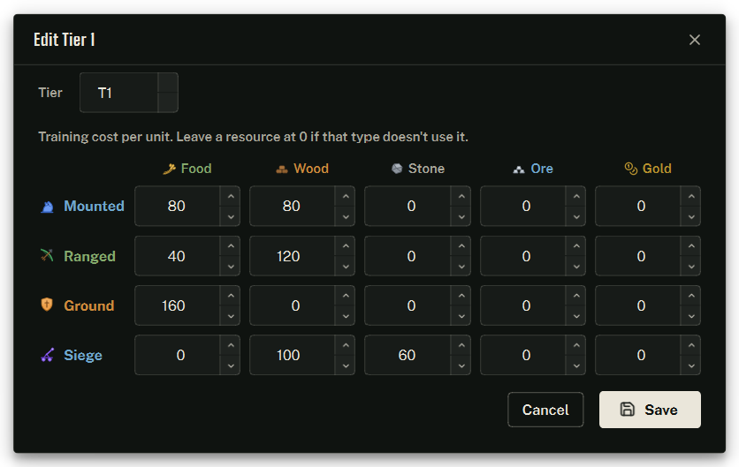
Task: Decrement Ranged Gold cost
Action: [x=691, y=266]
